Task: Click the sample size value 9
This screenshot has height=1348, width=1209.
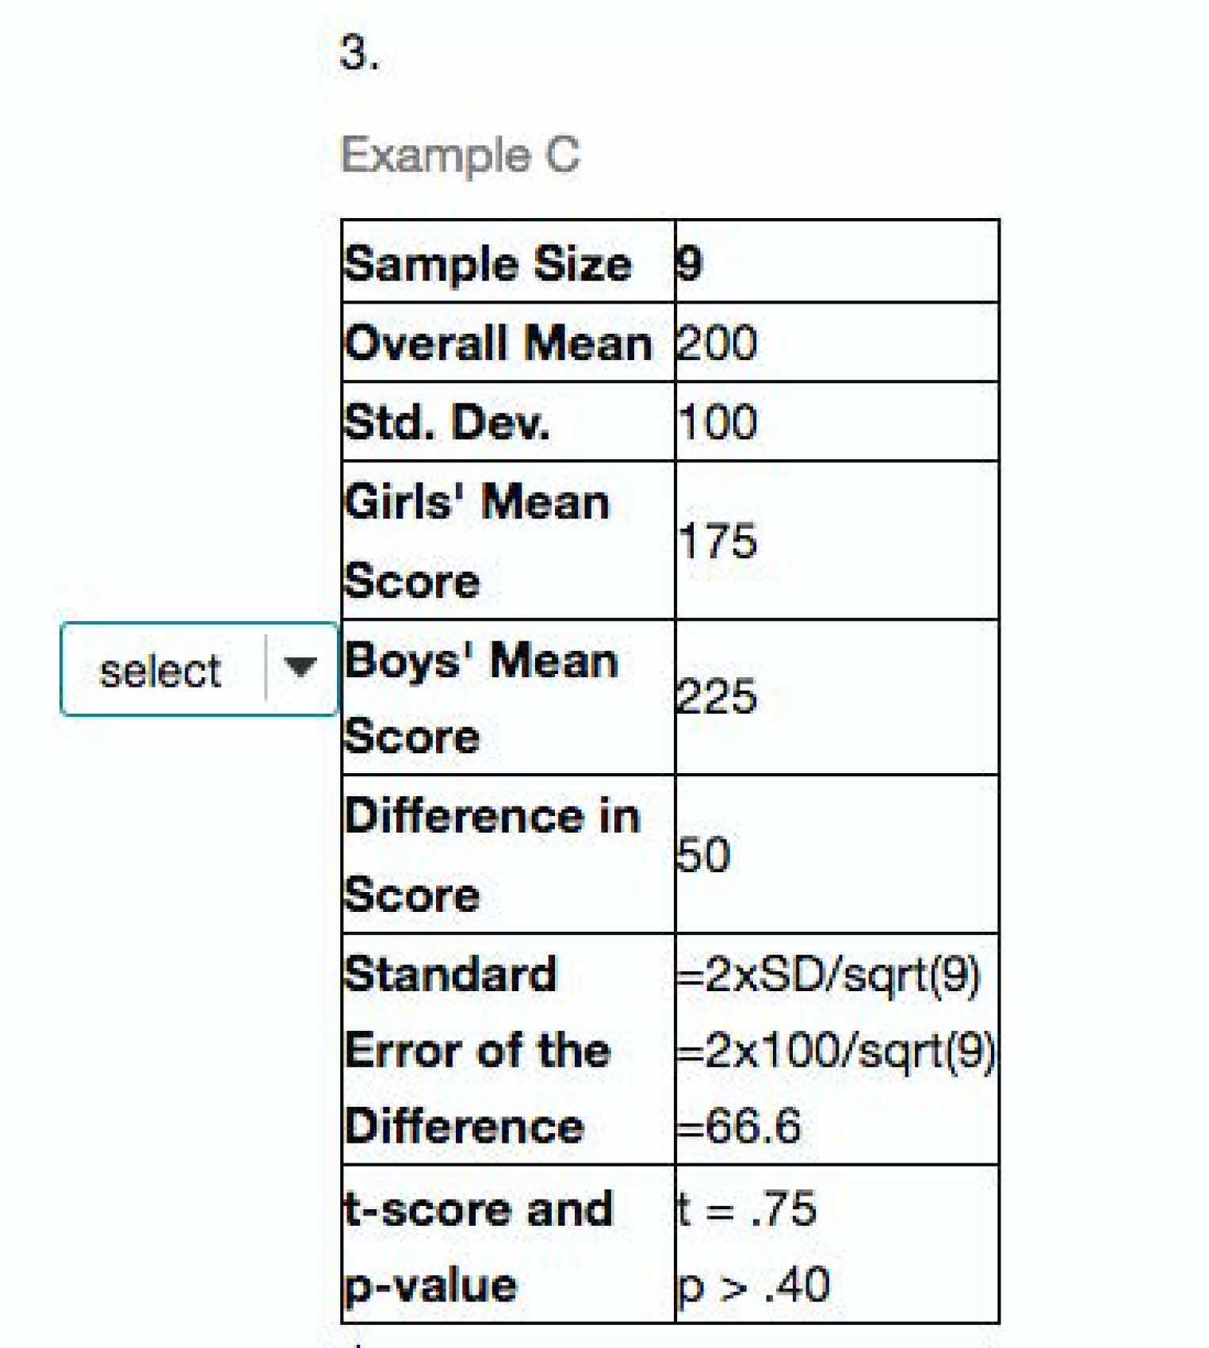Action: coord(690,263)
